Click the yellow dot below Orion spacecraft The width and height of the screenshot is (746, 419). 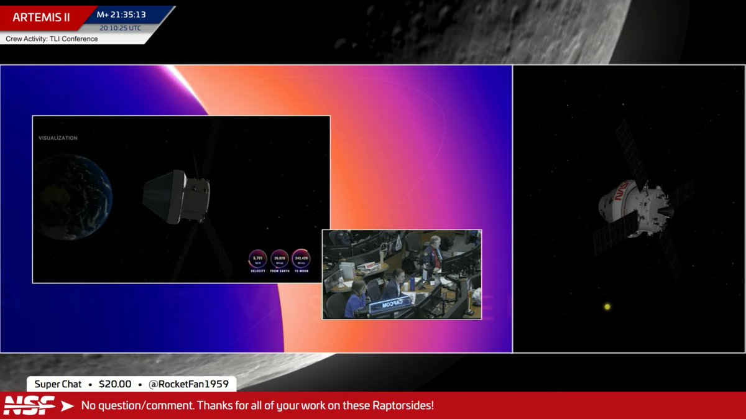[x=607, y=306]
